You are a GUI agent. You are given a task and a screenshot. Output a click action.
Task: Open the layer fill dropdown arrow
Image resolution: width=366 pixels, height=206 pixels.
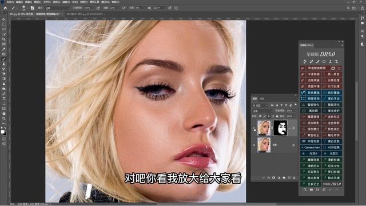pos(295,116)
